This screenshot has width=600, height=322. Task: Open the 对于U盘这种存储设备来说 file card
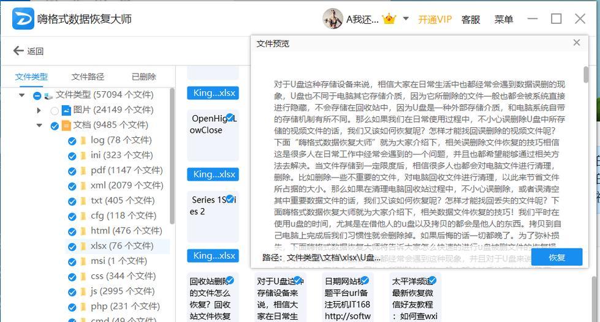click(280, 298)
